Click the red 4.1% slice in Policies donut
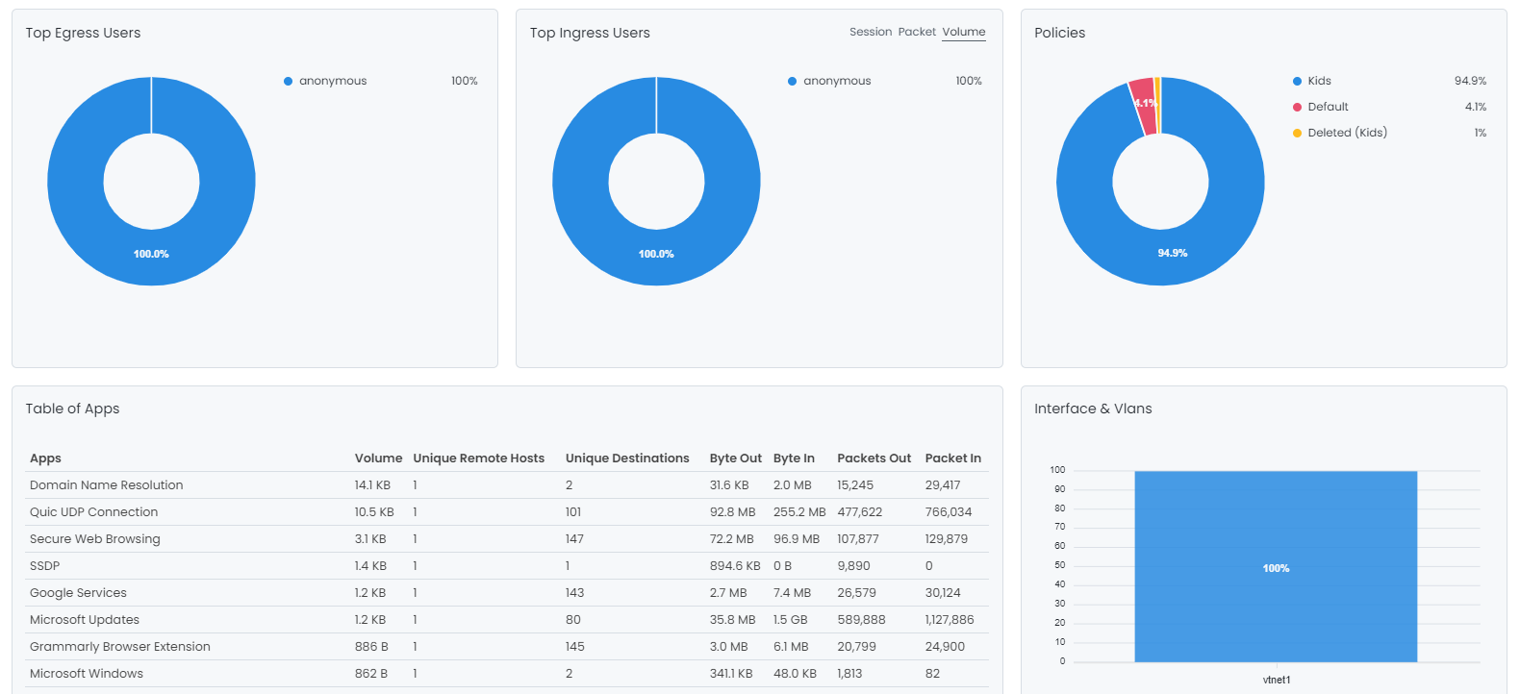 (x=1143, y=105)
